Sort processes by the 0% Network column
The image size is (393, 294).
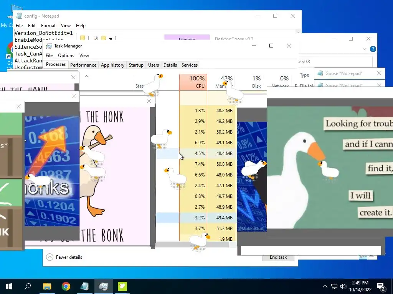(278, 82)
